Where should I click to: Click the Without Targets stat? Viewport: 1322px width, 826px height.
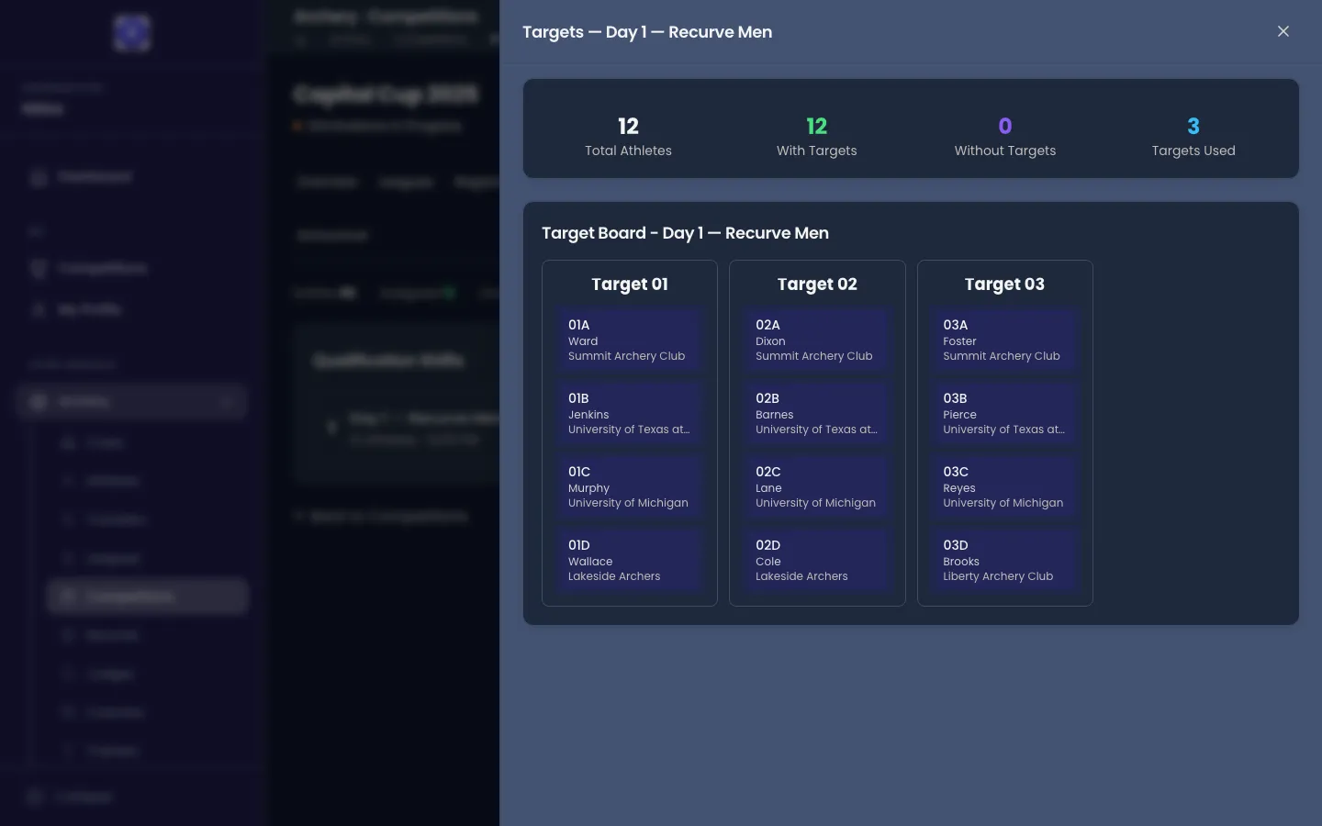pyautogui.click(x=1004, y=137)
